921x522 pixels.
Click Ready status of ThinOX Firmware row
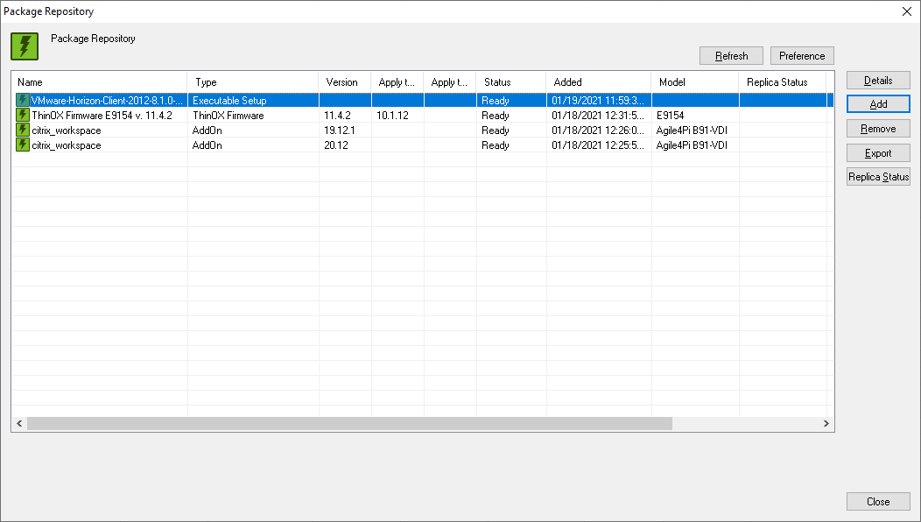click(x=496, y=116)
